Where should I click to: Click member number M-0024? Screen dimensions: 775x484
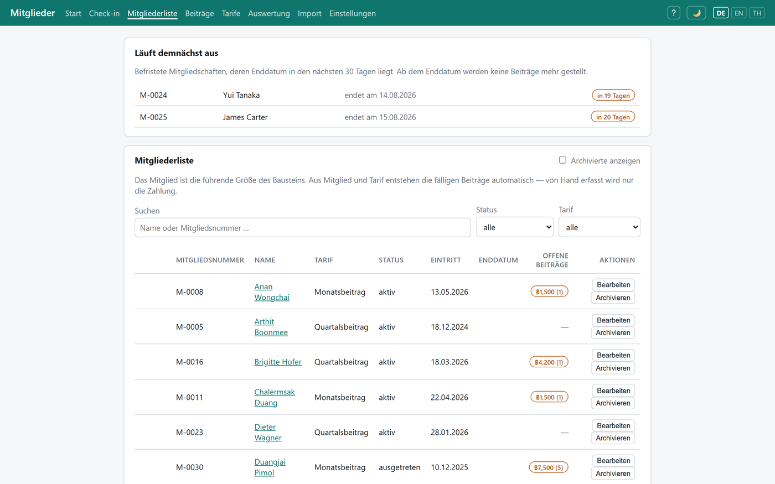coord(153,95)
